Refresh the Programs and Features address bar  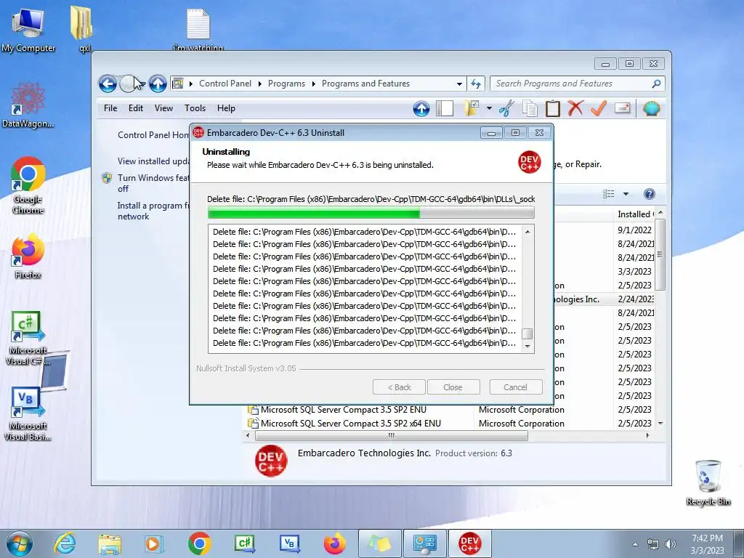475,84
